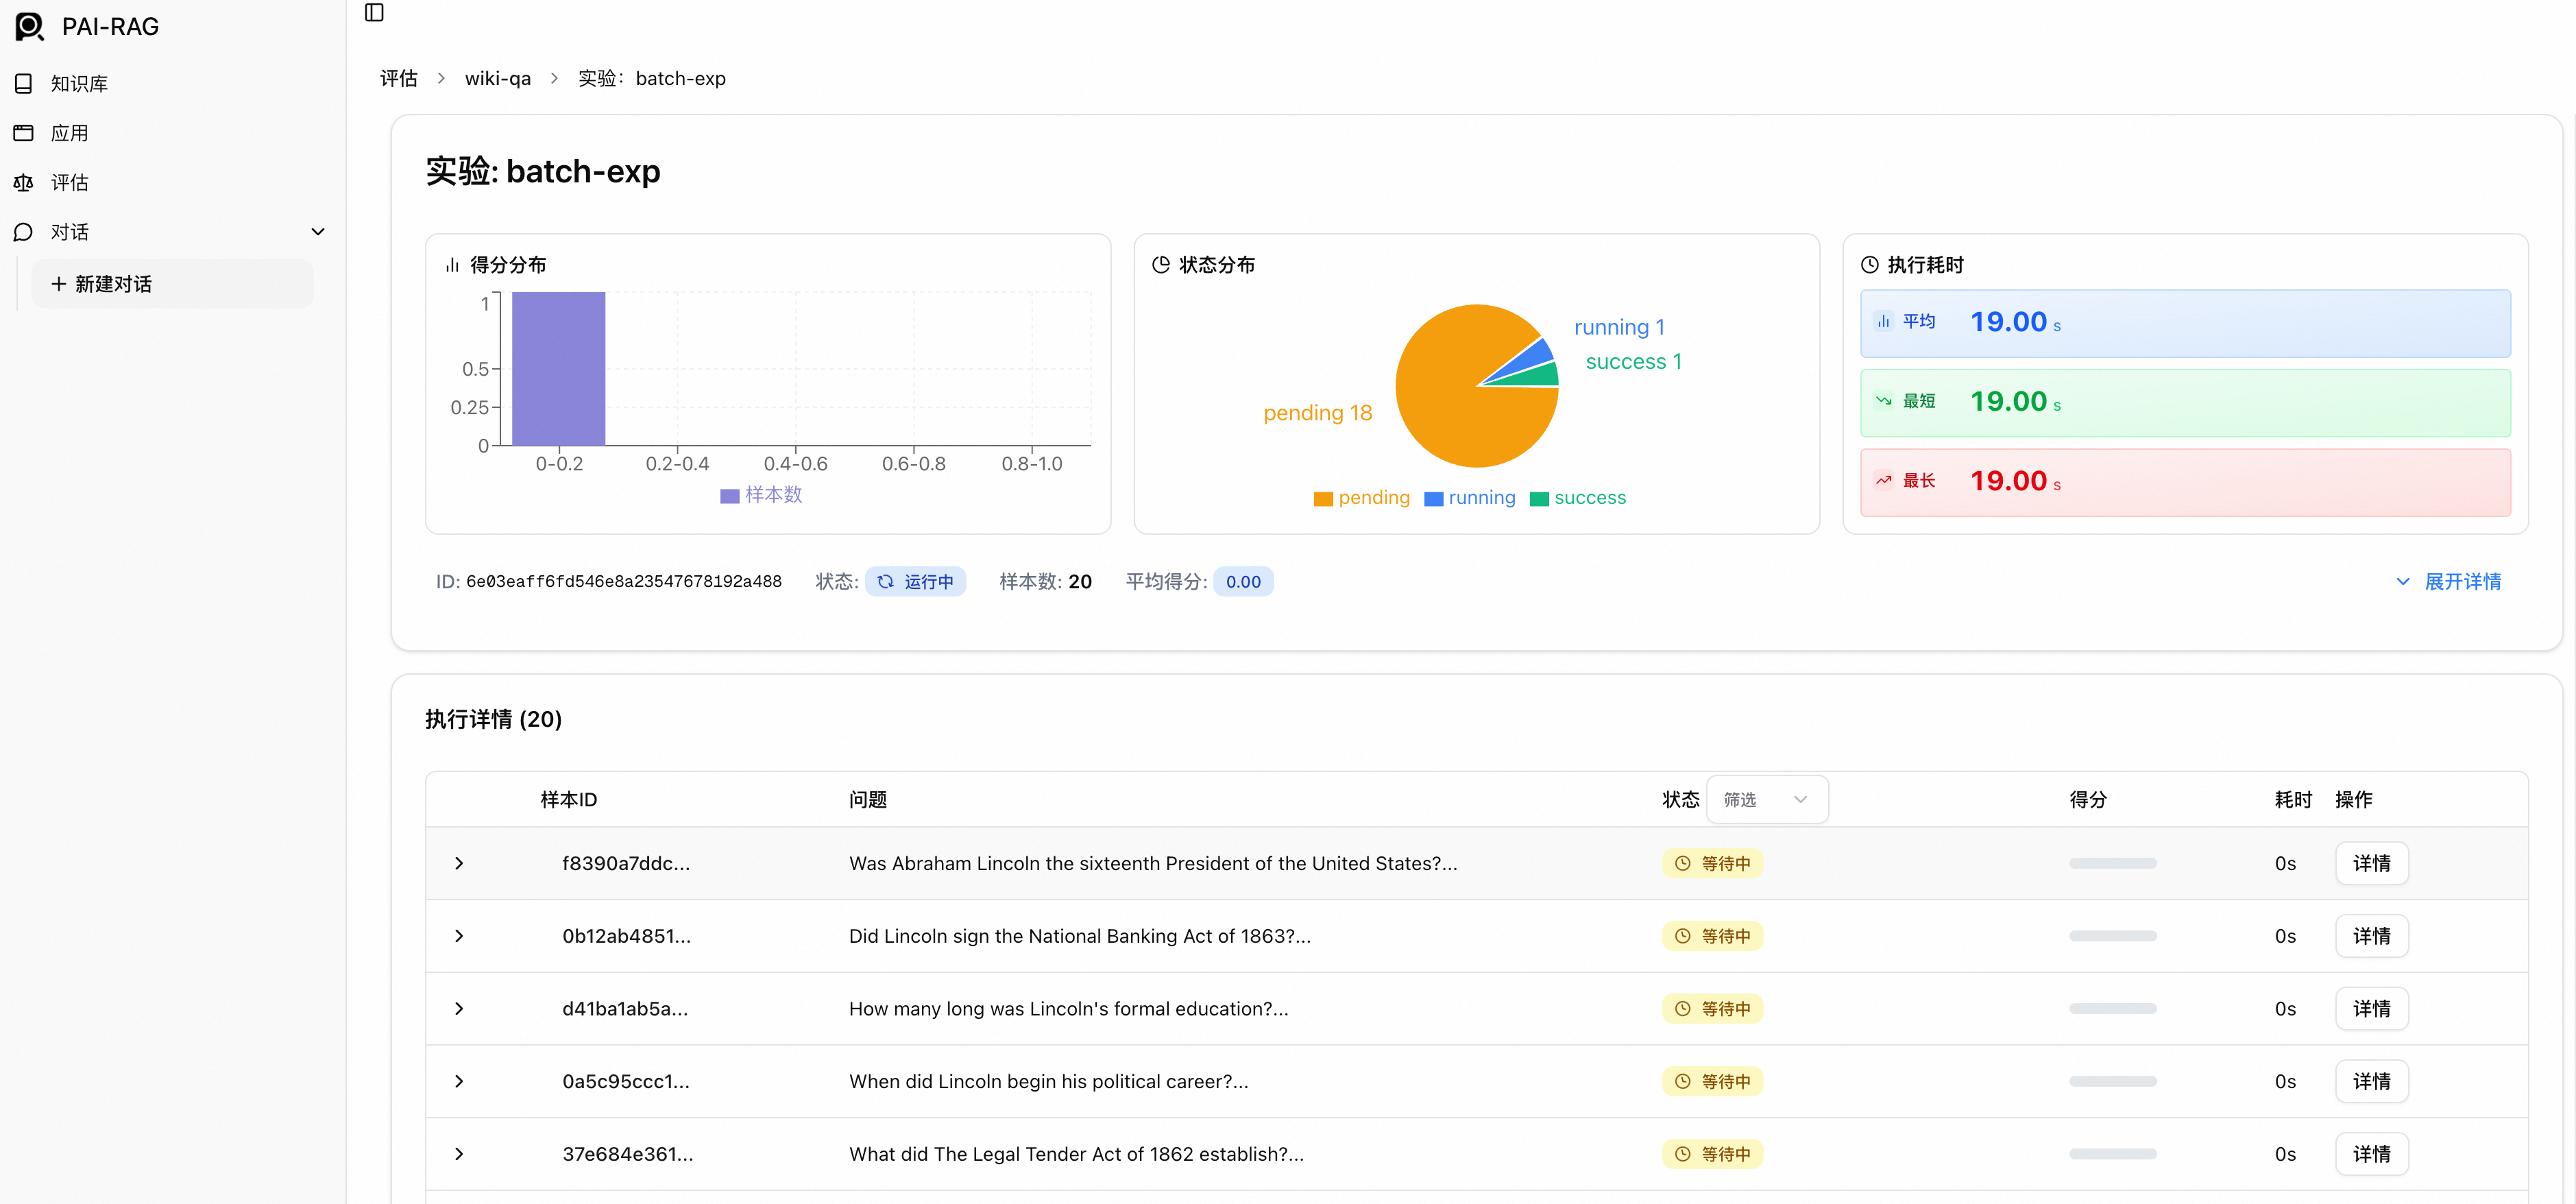Open 详情 for the Legal Tender Act question
Image resolution: width=2576 pixels, height=1204 pixels.
(x=2371, y=1155)
